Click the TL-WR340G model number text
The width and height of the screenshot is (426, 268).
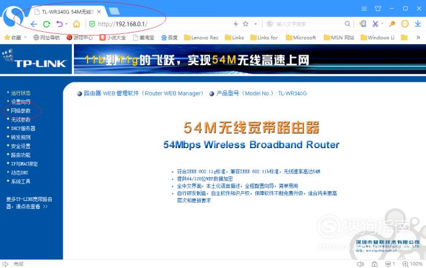(x=292, y=93)
